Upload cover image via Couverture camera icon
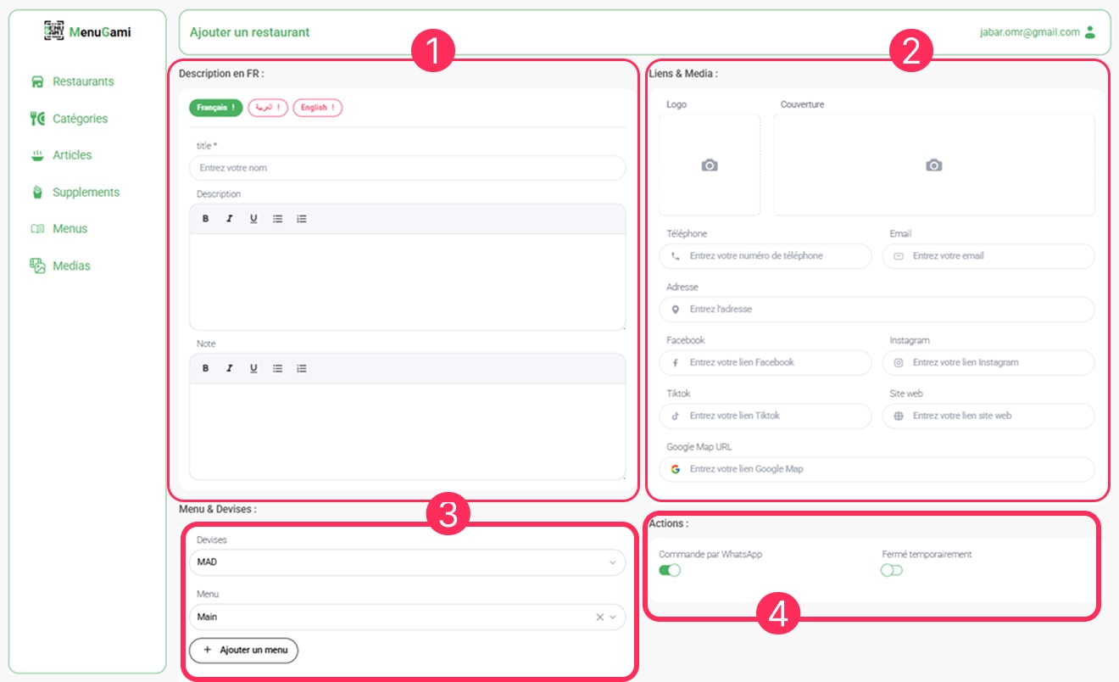The height and width of the screenshot is (682, 1119). pyautogui.click(x=933, y=165)
